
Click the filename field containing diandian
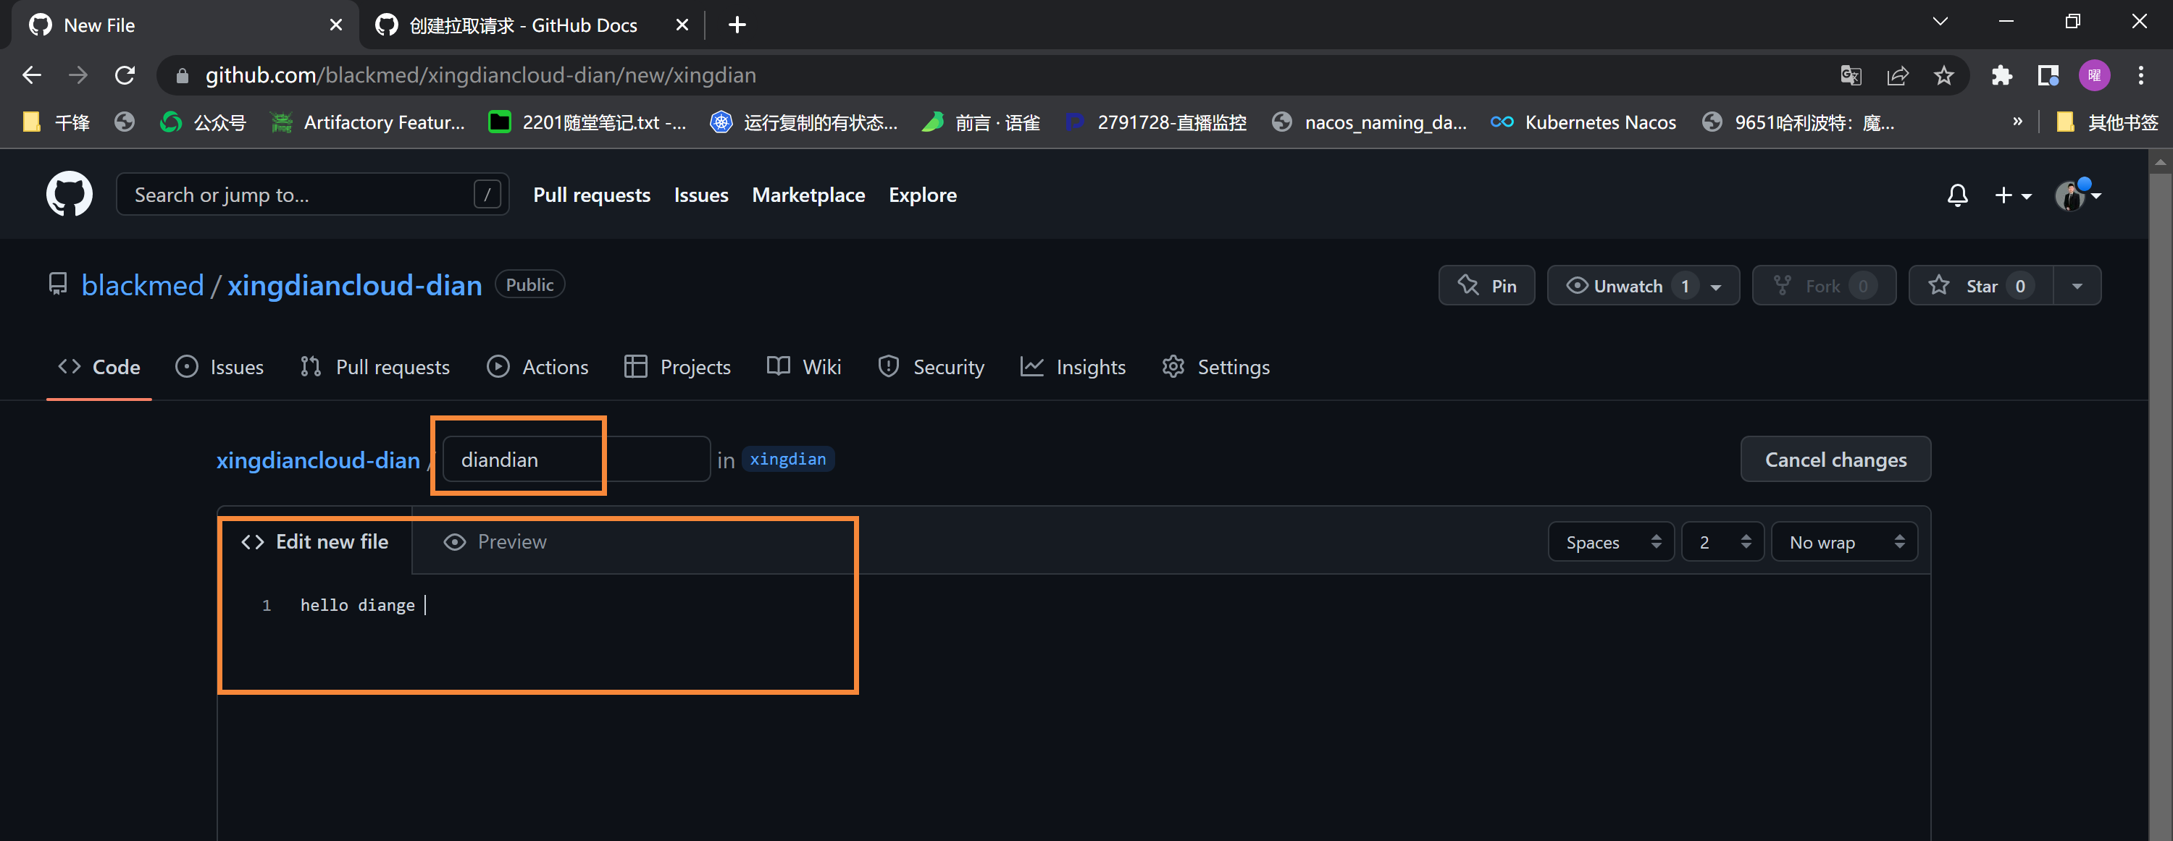click(x=576, y=460)
